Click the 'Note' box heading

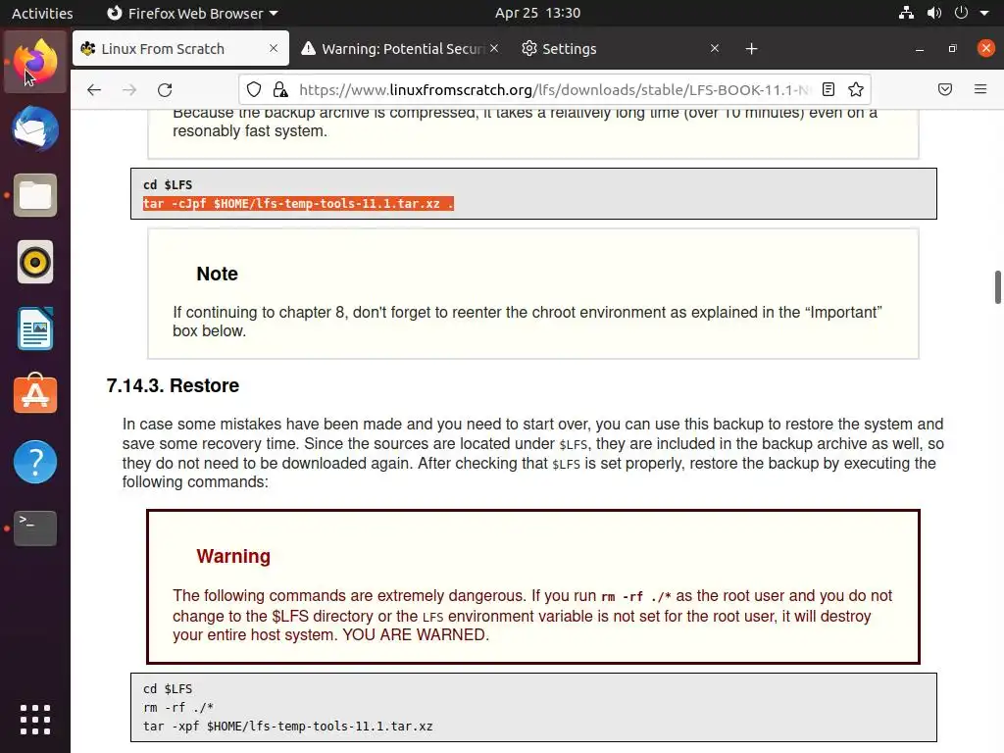pyautogui.click(x=217, y=275)
